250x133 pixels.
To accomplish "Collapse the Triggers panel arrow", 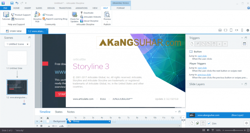I will 242,38.
